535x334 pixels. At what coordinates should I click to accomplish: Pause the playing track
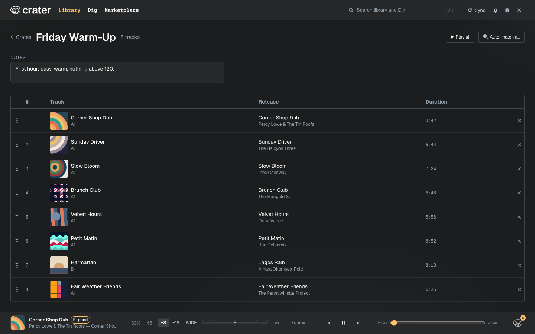pyautogui.click(x=343, y=323)
